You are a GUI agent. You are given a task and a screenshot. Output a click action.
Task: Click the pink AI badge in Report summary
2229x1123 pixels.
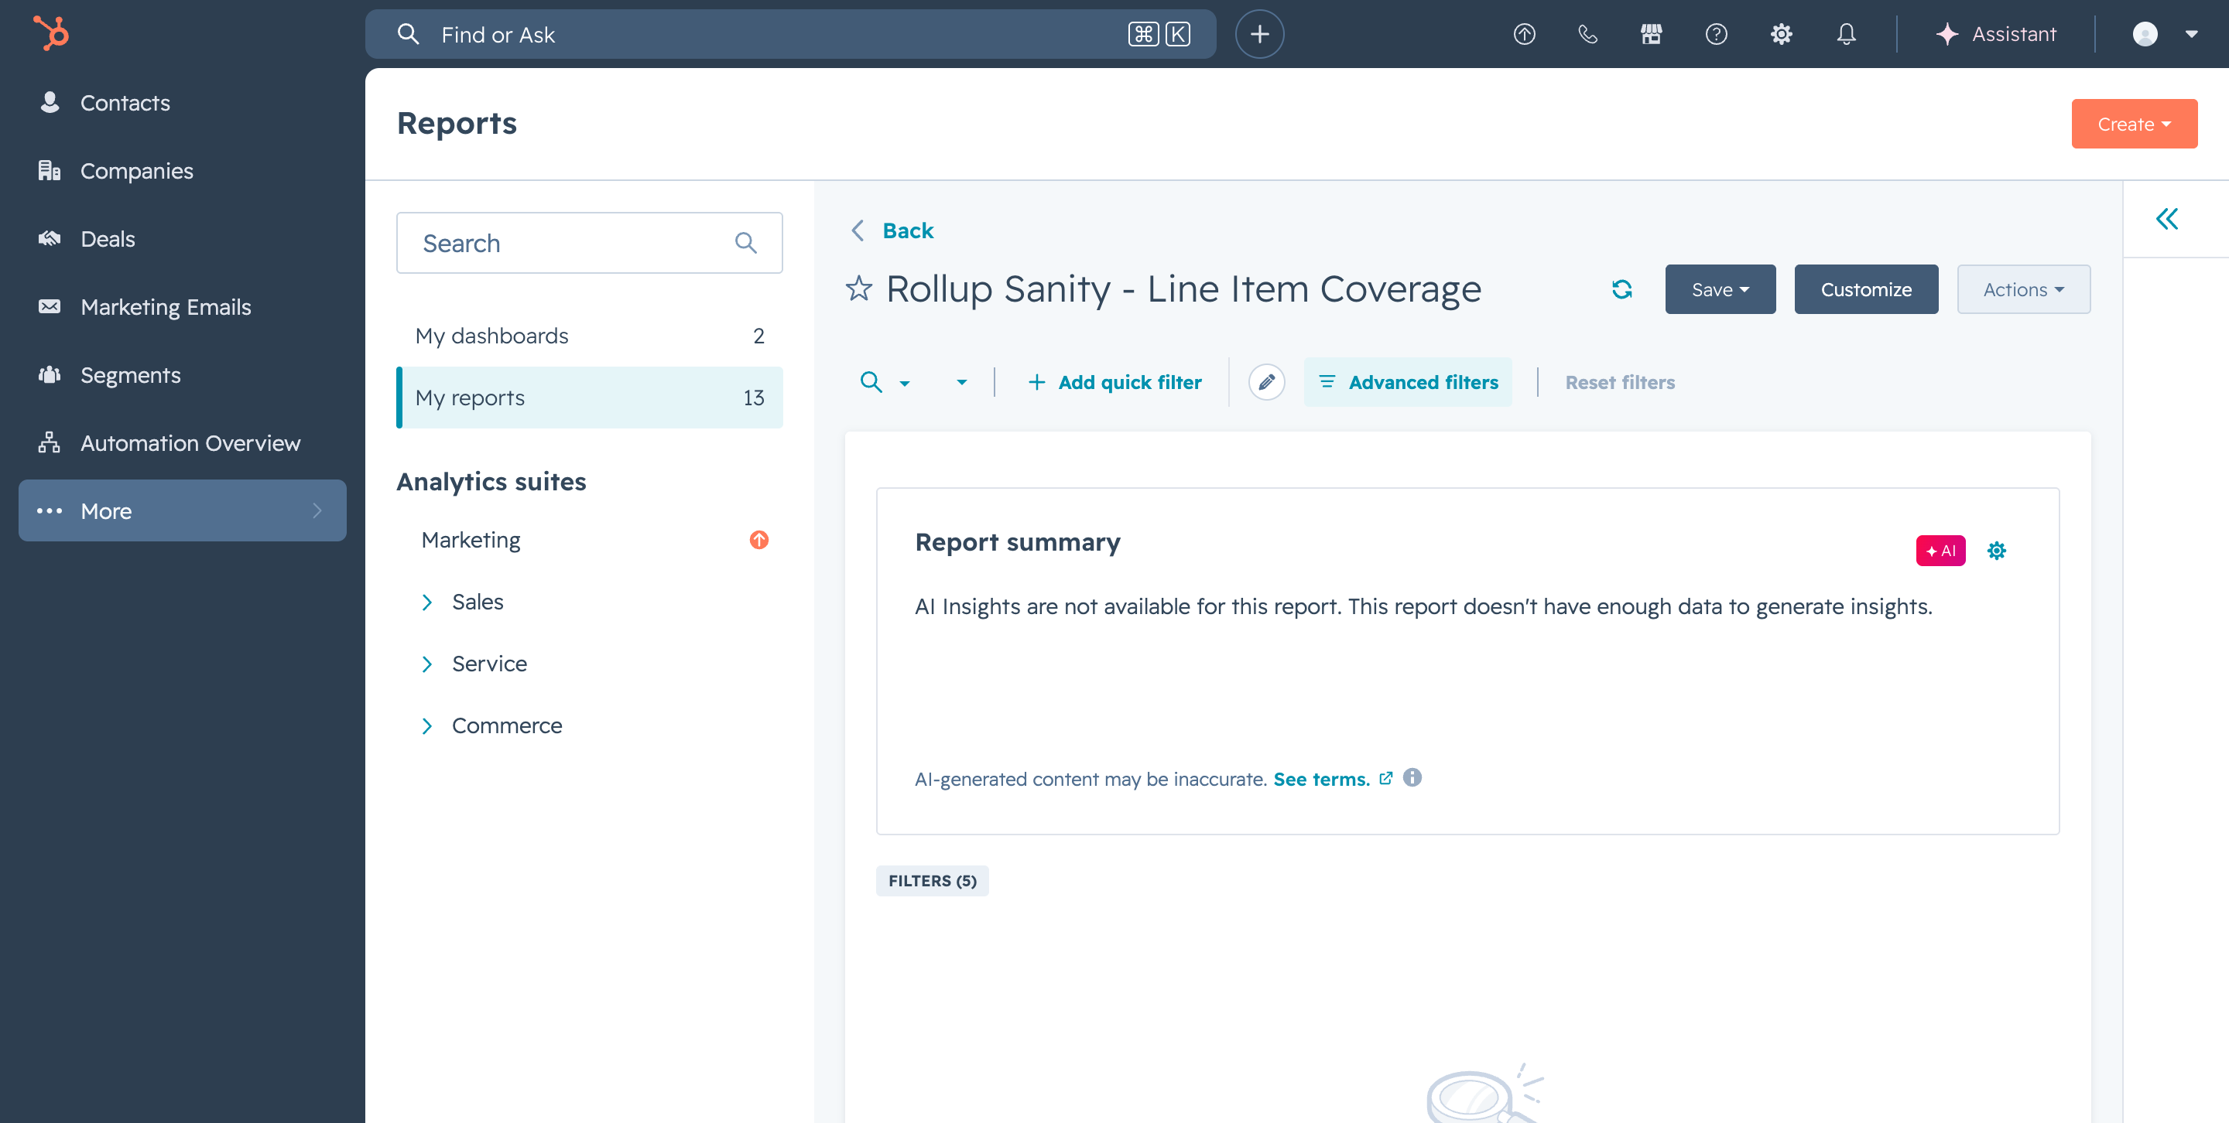(1940, 551)
